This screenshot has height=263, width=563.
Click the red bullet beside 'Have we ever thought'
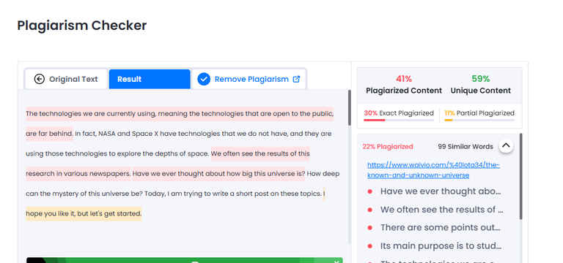[x=369, y=192]
